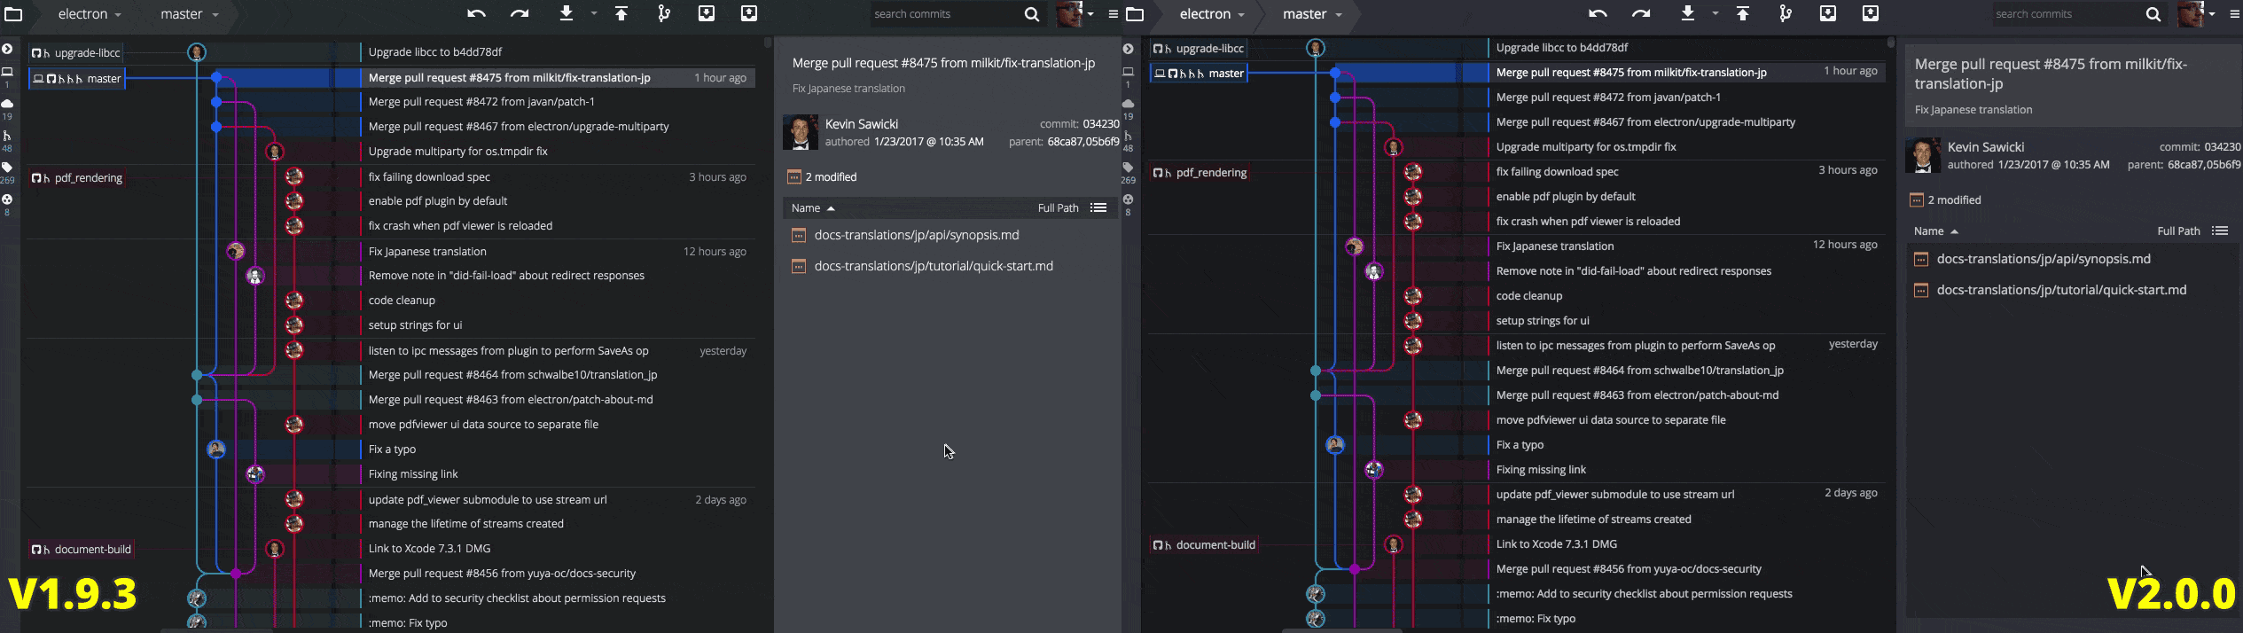The height and width of the screenshot is (633, 2243).
Task: Open electron repository dropdown in V1.9.3
Action: pos(90,14)
